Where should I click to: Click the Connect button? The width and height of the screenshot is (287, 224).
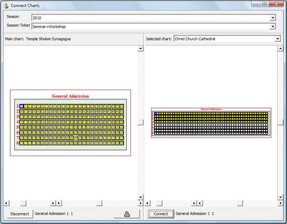click(x=161, y=214)
